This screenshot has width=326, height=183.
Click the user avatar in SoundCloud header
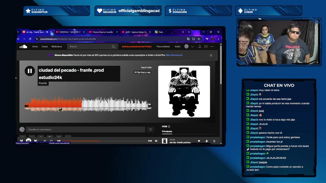(x=186, y=47)
